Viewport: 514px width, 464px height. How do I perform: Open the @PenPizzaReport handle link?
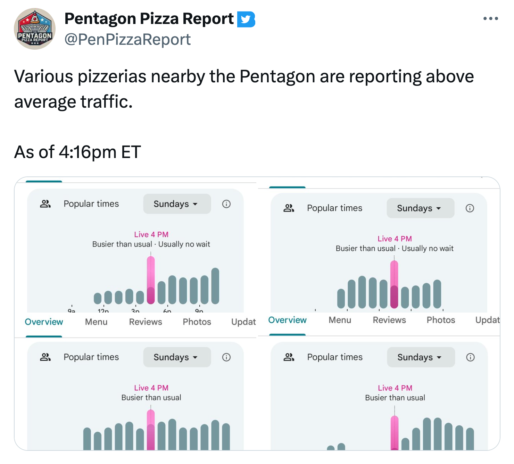click(x=127, y=40)
